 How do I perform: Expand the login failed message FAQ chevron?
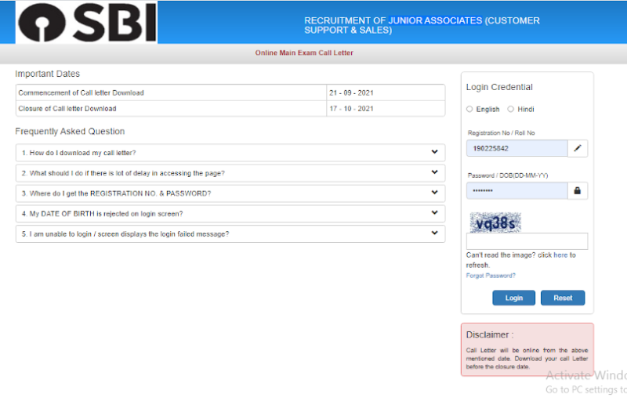click(434, 233)
